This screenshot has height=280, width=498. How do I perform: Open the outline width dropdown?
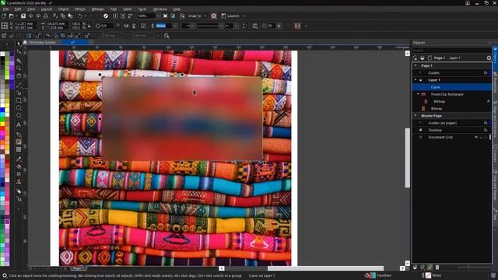[x=174, y=26]
